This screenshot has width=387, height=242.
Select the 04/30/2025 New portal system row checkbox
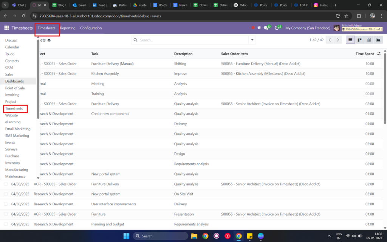[x=6, y=194]
